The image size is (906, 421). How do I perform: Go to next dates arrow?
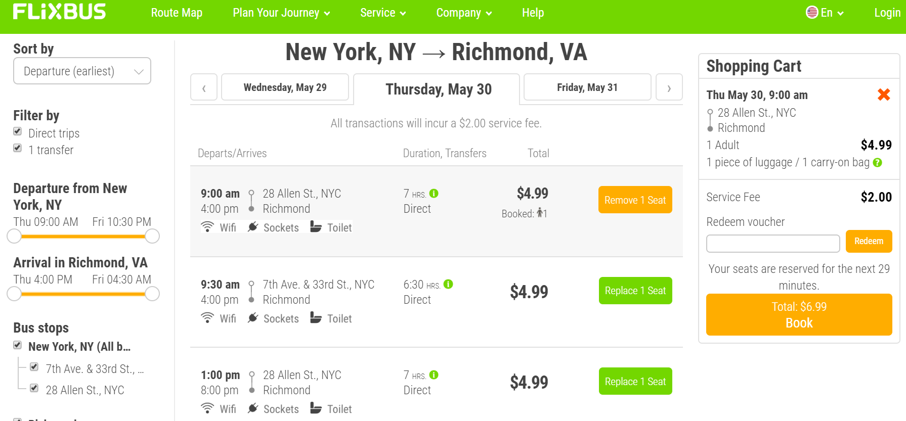[669, 88]
